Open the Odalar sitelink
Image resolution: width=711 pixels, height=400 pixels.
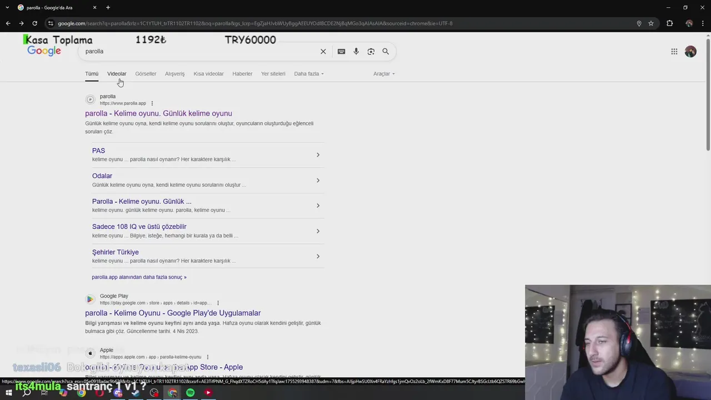click(102, 176)
